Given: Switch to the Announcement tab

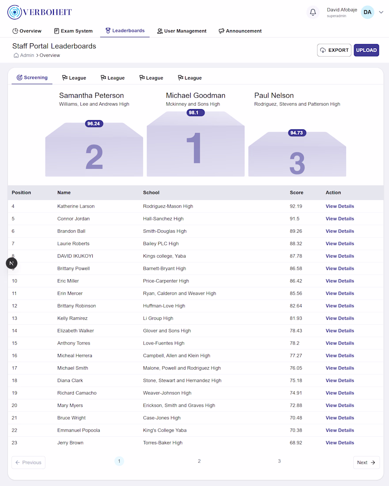Looking at the screenshot, I should (240, 31).
